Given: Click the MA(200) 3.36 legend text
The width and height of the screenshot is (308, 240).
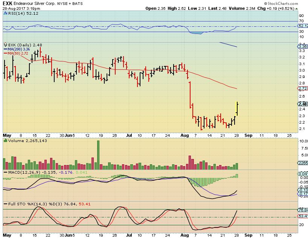Looking at the screenshot, I should coord(19,49).
